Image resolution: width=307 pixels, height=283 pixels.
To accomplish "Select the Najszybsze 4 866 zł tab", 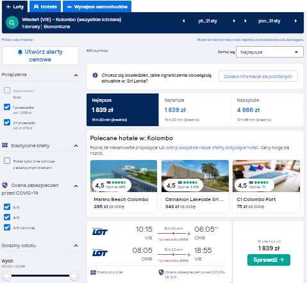I will tap(267, 109).
